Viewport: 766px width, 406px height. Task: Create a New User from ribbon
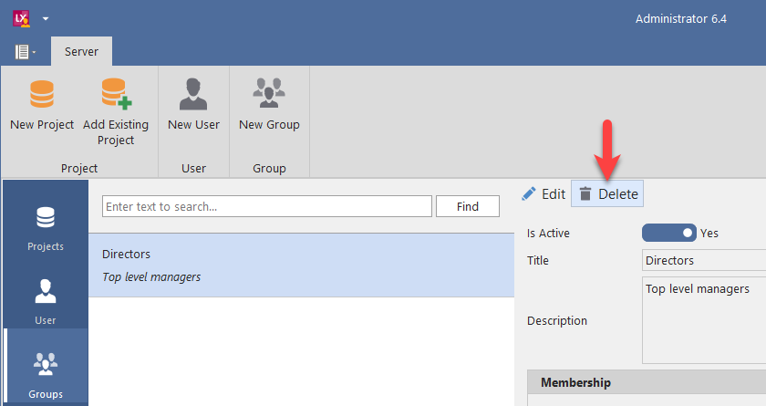[x=193, y=95]
